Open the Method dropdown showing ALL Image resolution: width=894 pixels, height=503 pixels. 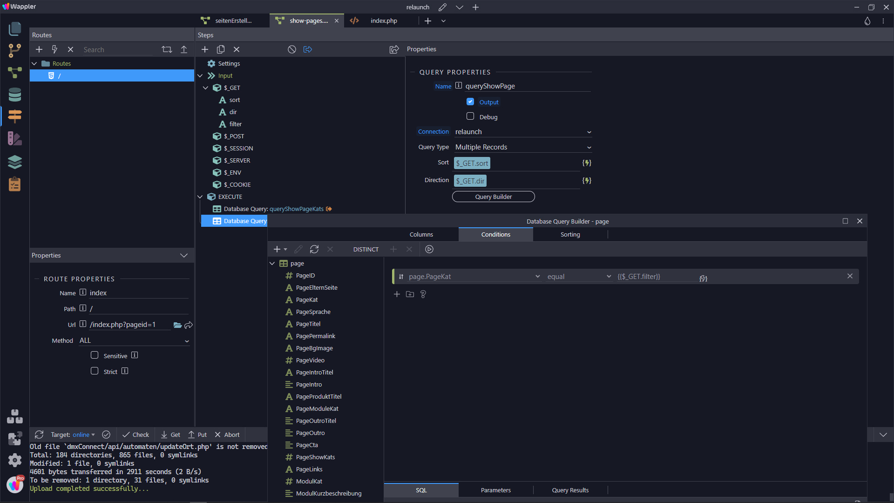point(134,340)
